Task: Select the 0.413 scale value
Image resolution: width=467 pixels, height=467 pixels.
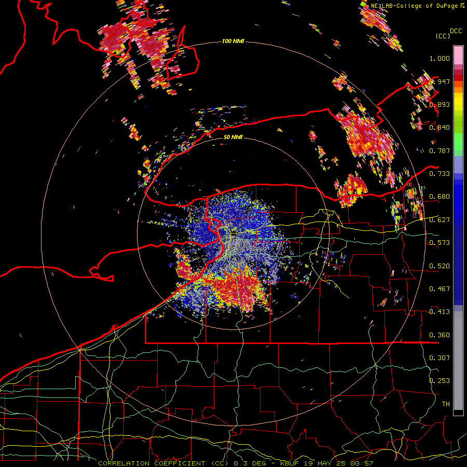Action: tap(439, 312)
